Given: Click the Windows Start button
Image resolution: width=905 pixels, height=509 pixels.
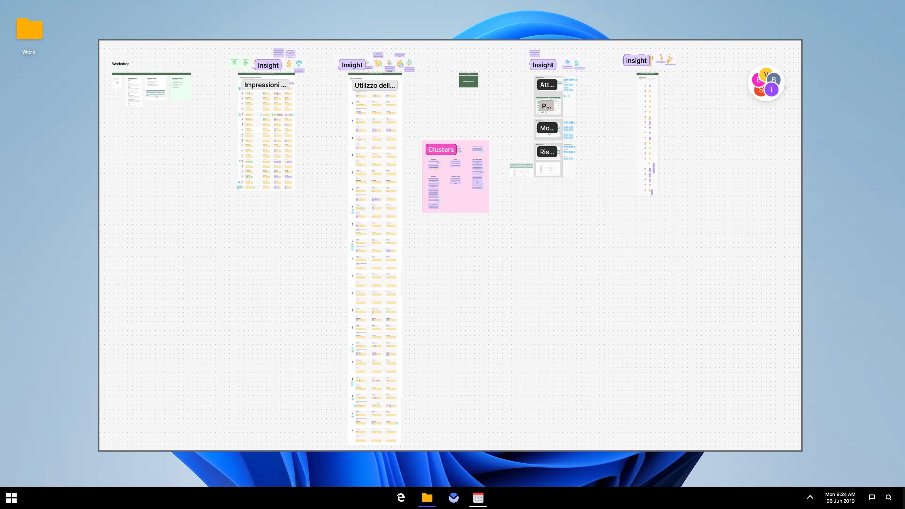Looking at the screenshot, I should pos(11,498).
